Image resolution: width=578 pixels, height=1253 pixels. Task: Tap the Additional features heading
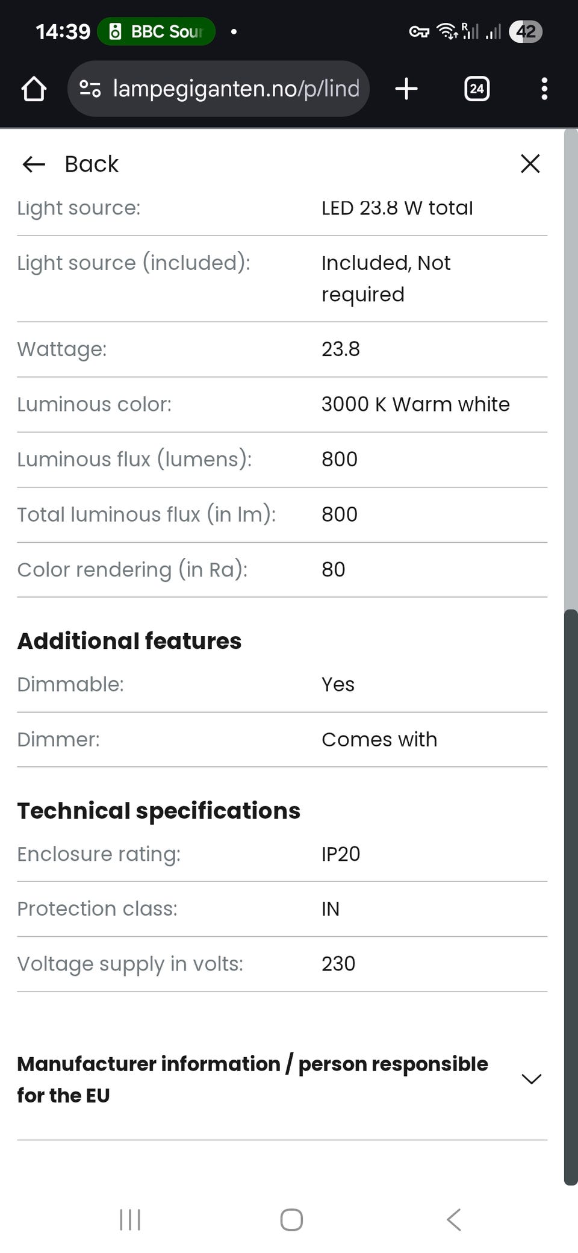(129, 641)
